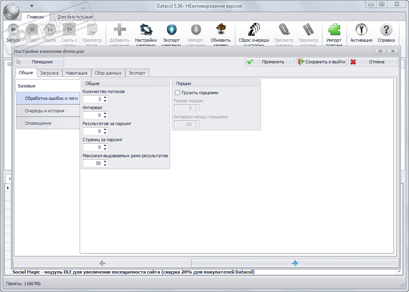Decrease Количество потоков value
Viewport: 409px width, 292px height.
coord(105,101)
